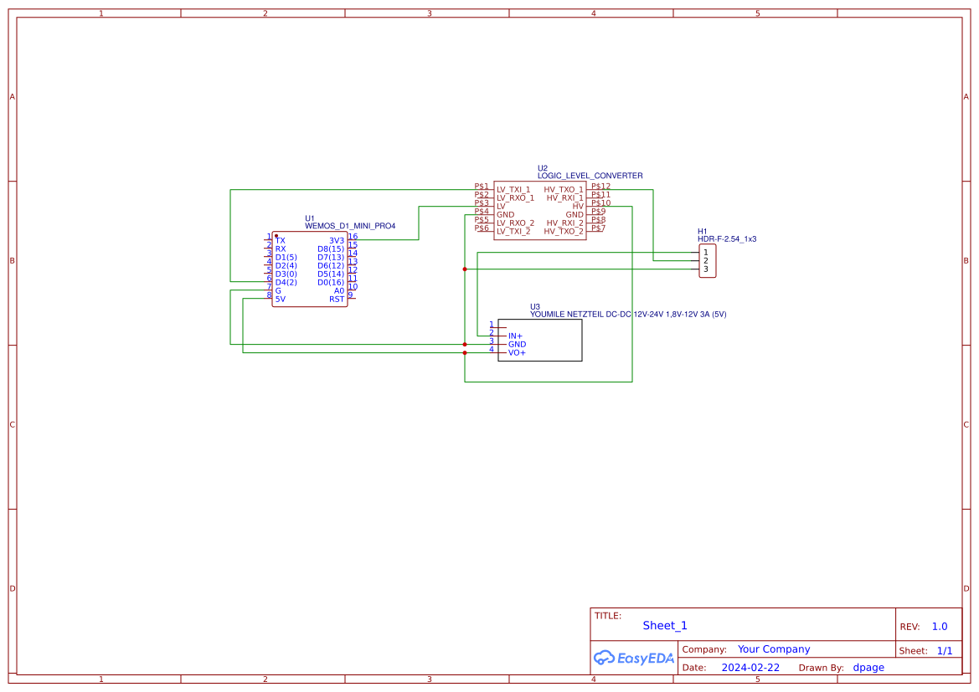This screenshot has height=692, width=979.
Task: Click the IN+ pin on U3
Action: point(515,336)
